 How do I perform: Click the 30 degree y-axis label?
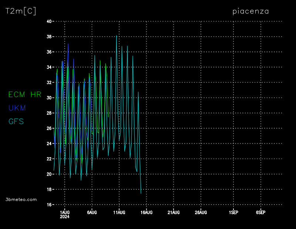pos(49,98)
